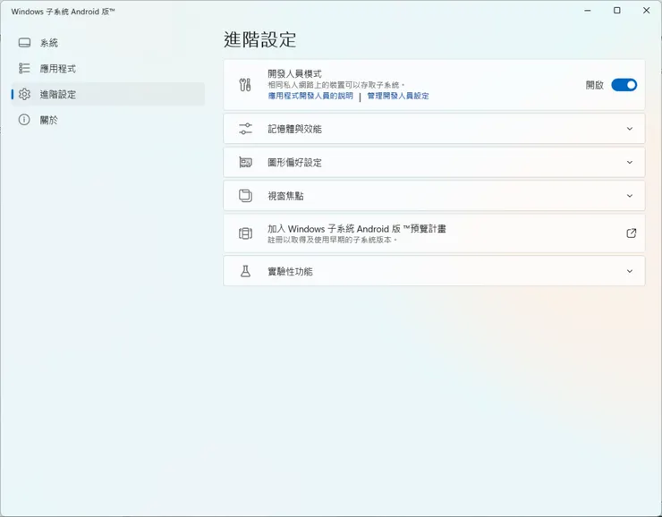Viewport: 662px width, 517px height.
Task: Click the 應用程式 list icon in sidebar
Action: pos(24,68)
